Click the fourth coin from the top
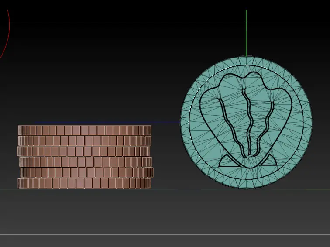This screenshot has height=247, width=330. (x=86, y=162)
